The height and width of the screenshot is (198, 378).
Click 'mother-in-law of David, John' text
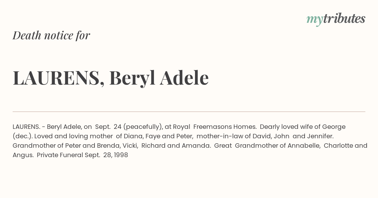(243, 136)
